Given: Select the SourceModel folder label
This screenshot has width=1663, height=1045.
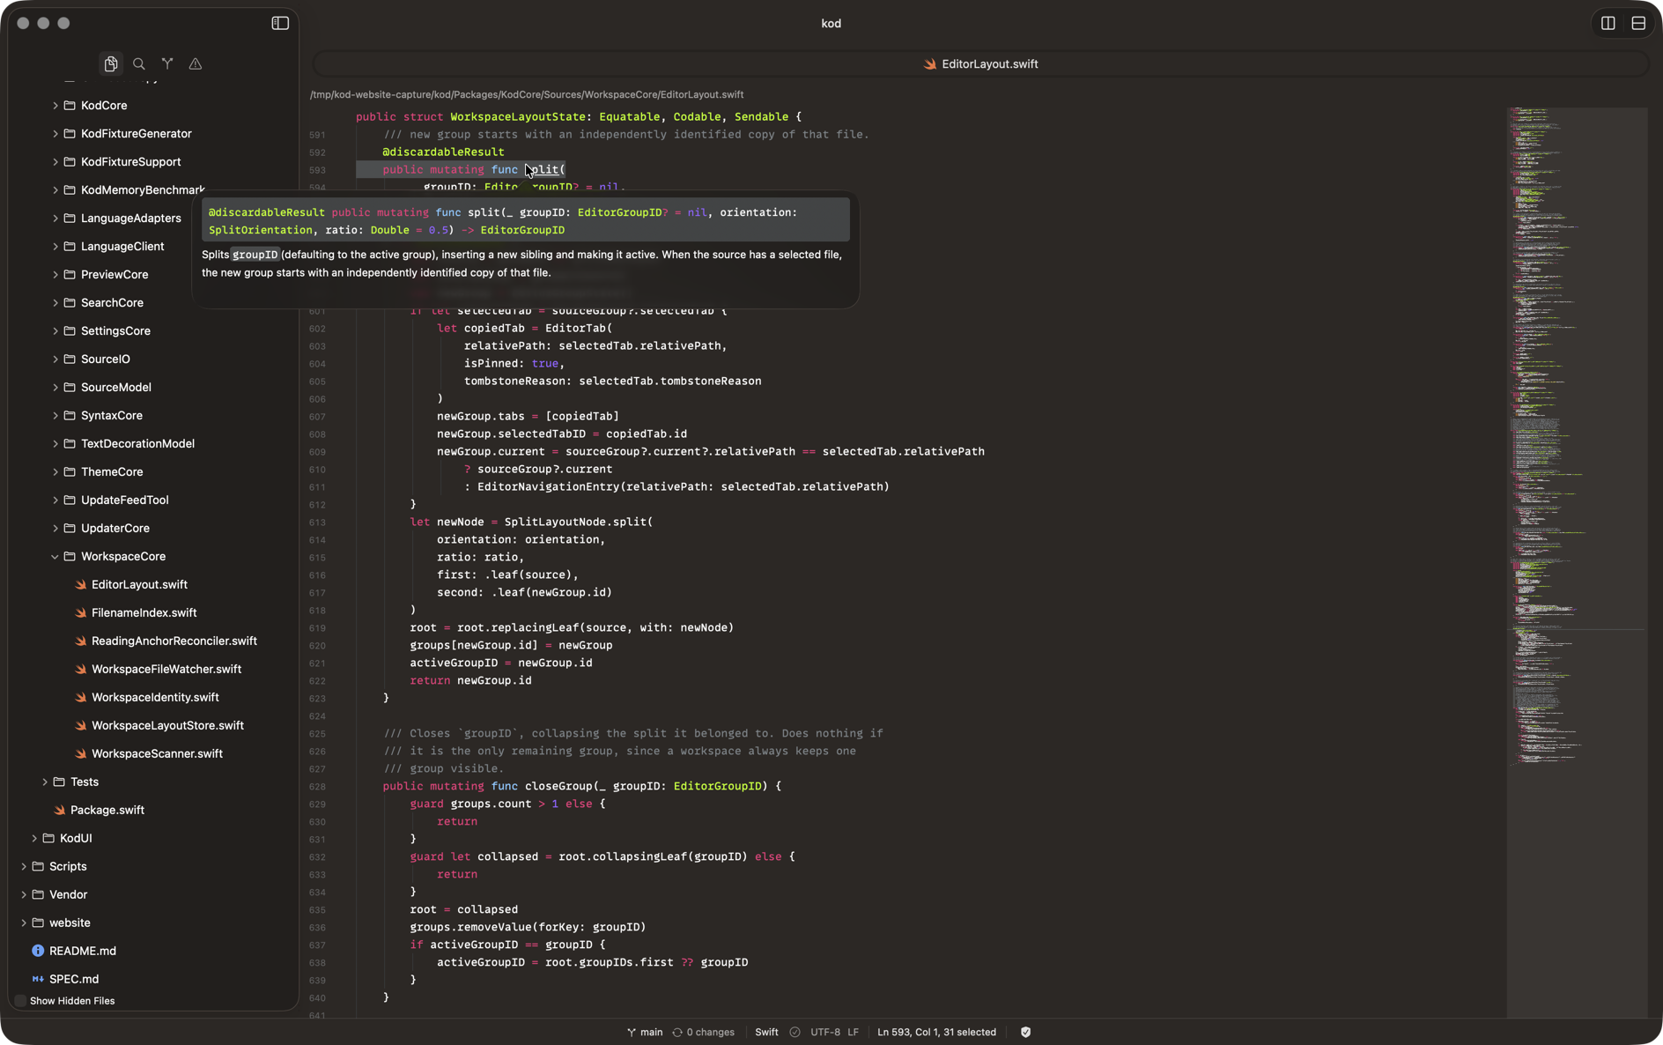Looking at the screenshot, I should [x=116, y=387].
